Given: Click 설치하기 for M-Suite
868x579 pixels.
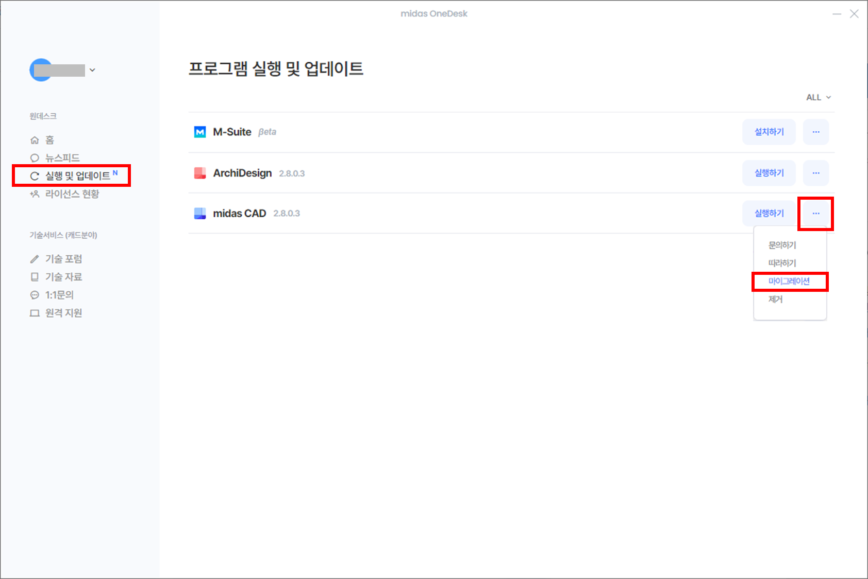Looking at the screenshot, I should pyautogui.click(x=769, y=132).
